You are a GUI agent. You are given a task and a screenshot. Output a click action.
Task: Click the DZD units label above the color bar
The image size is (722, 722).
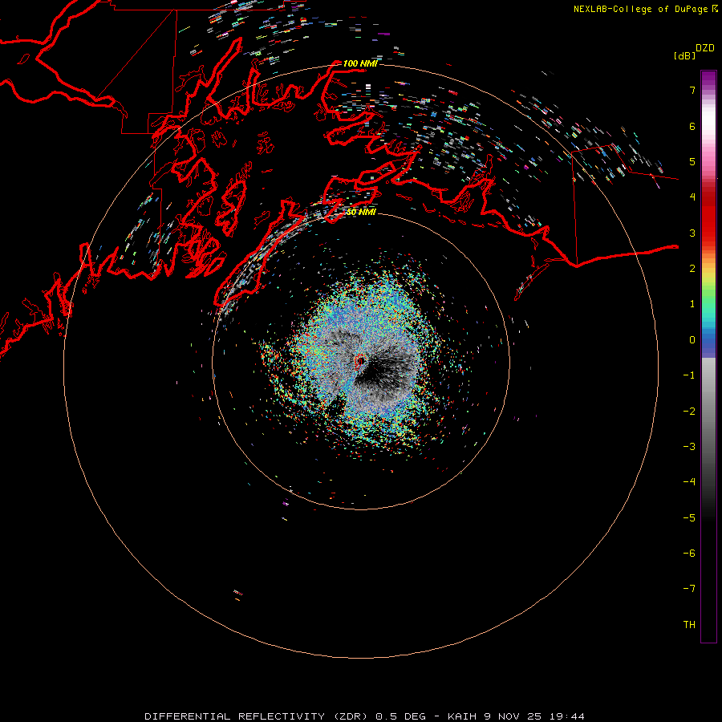[x=705, y=48]
